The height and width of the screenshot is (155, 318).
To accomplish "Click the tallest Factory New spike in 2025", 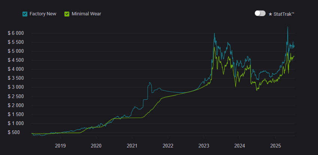I will 288,27.
